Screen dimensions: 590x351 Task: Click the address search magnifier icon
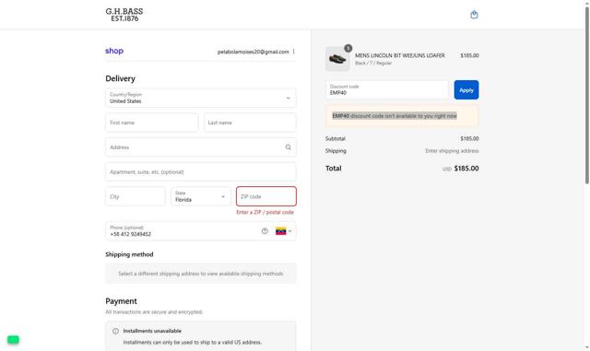(289, 147)
